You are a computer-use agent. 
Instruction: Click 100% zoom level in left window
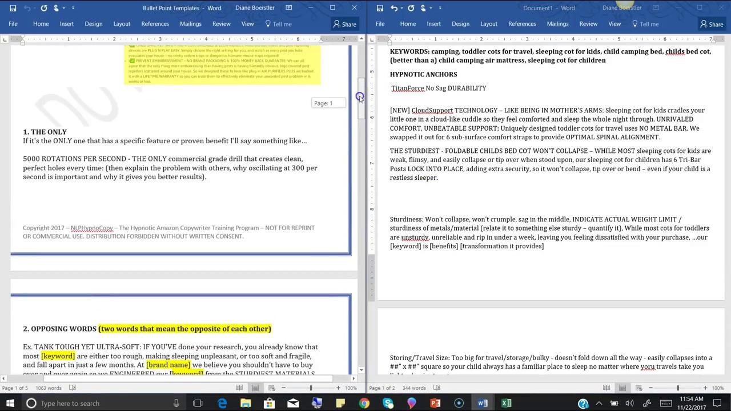pyautogui.click(x=350, y=388)
